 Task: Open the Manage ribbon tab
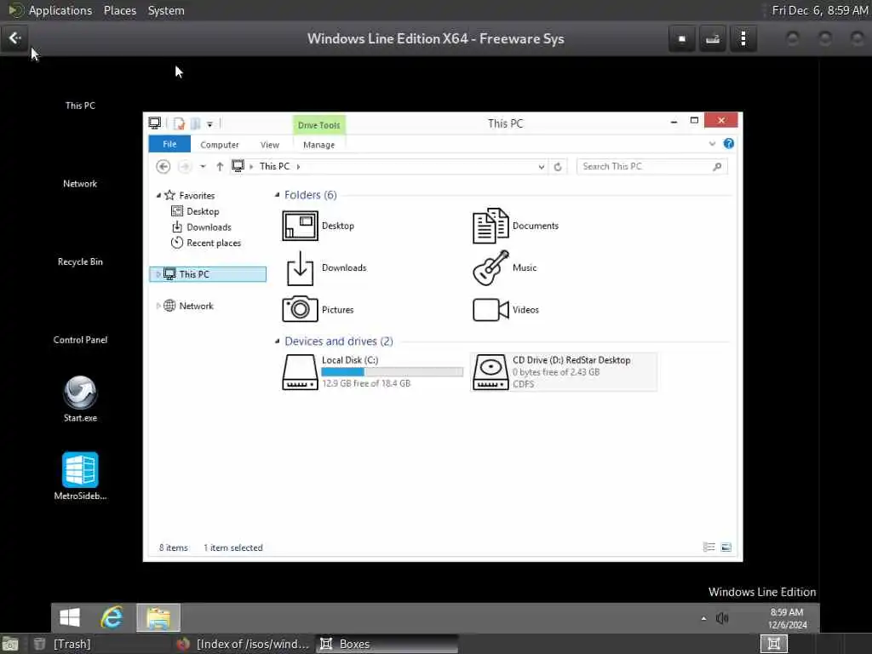click(319, 145)
